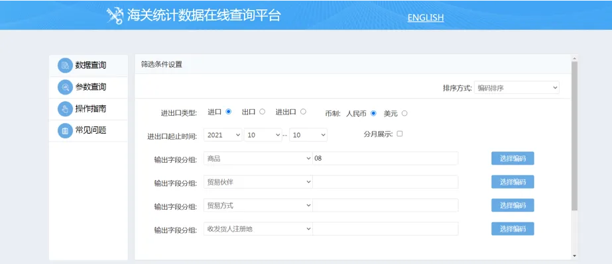Click 选择编码 button in 收发货人注册地 row
Viewport: 612px width, 264px height.
pos(513,229)
